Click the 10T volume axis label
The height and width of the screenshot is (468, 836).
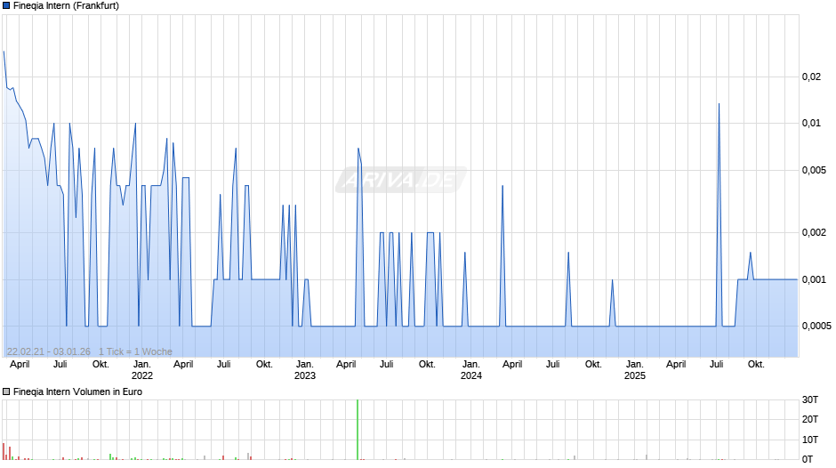click(x=810, y=440)
